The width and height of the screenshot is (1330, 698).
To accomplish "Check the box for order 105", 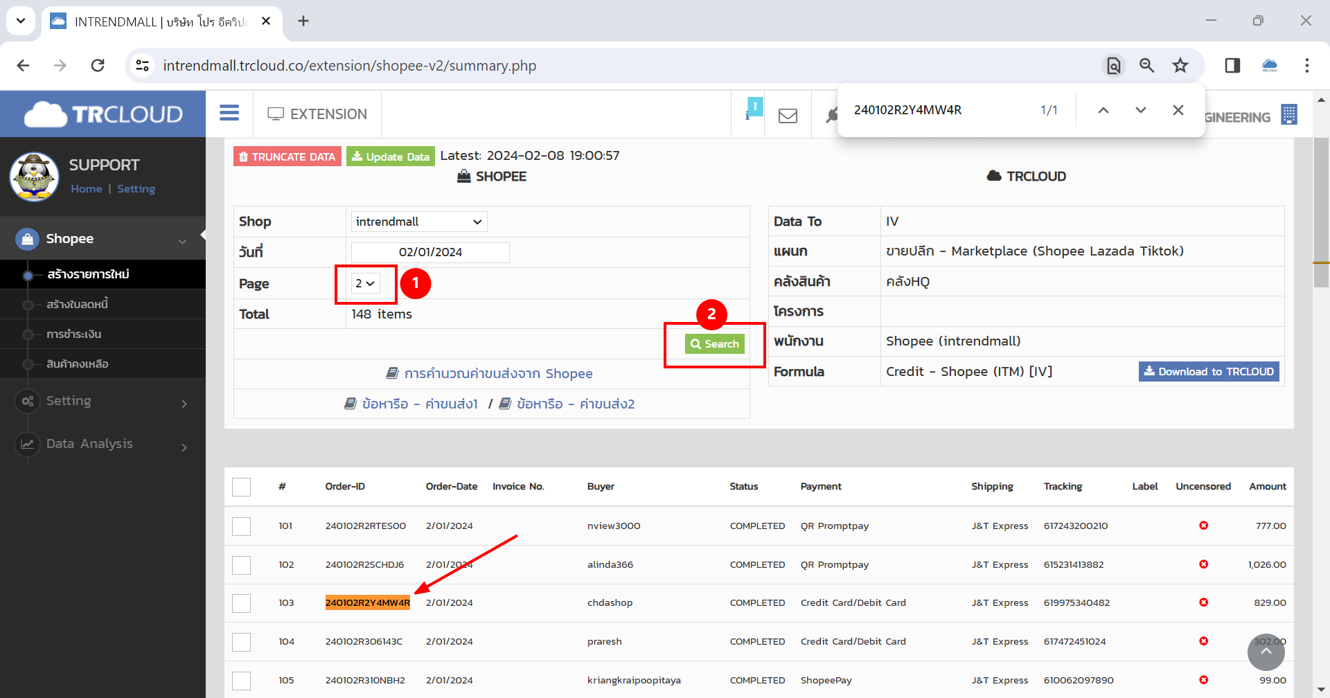I will pos(241,681).
